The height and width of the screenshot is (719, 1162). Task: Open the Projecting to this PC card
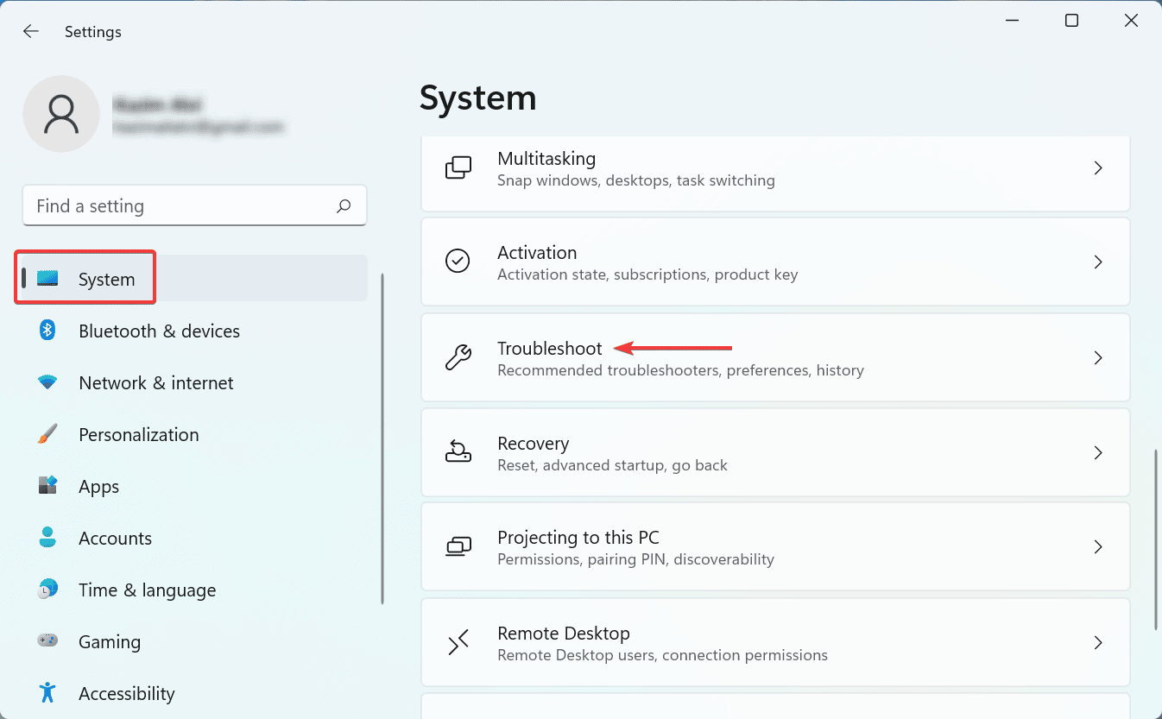775,546
